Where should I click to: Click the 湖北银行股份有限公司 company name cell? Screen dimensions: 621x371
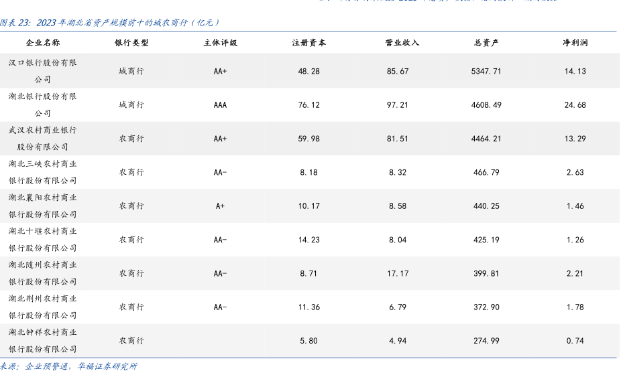[42, 104]
